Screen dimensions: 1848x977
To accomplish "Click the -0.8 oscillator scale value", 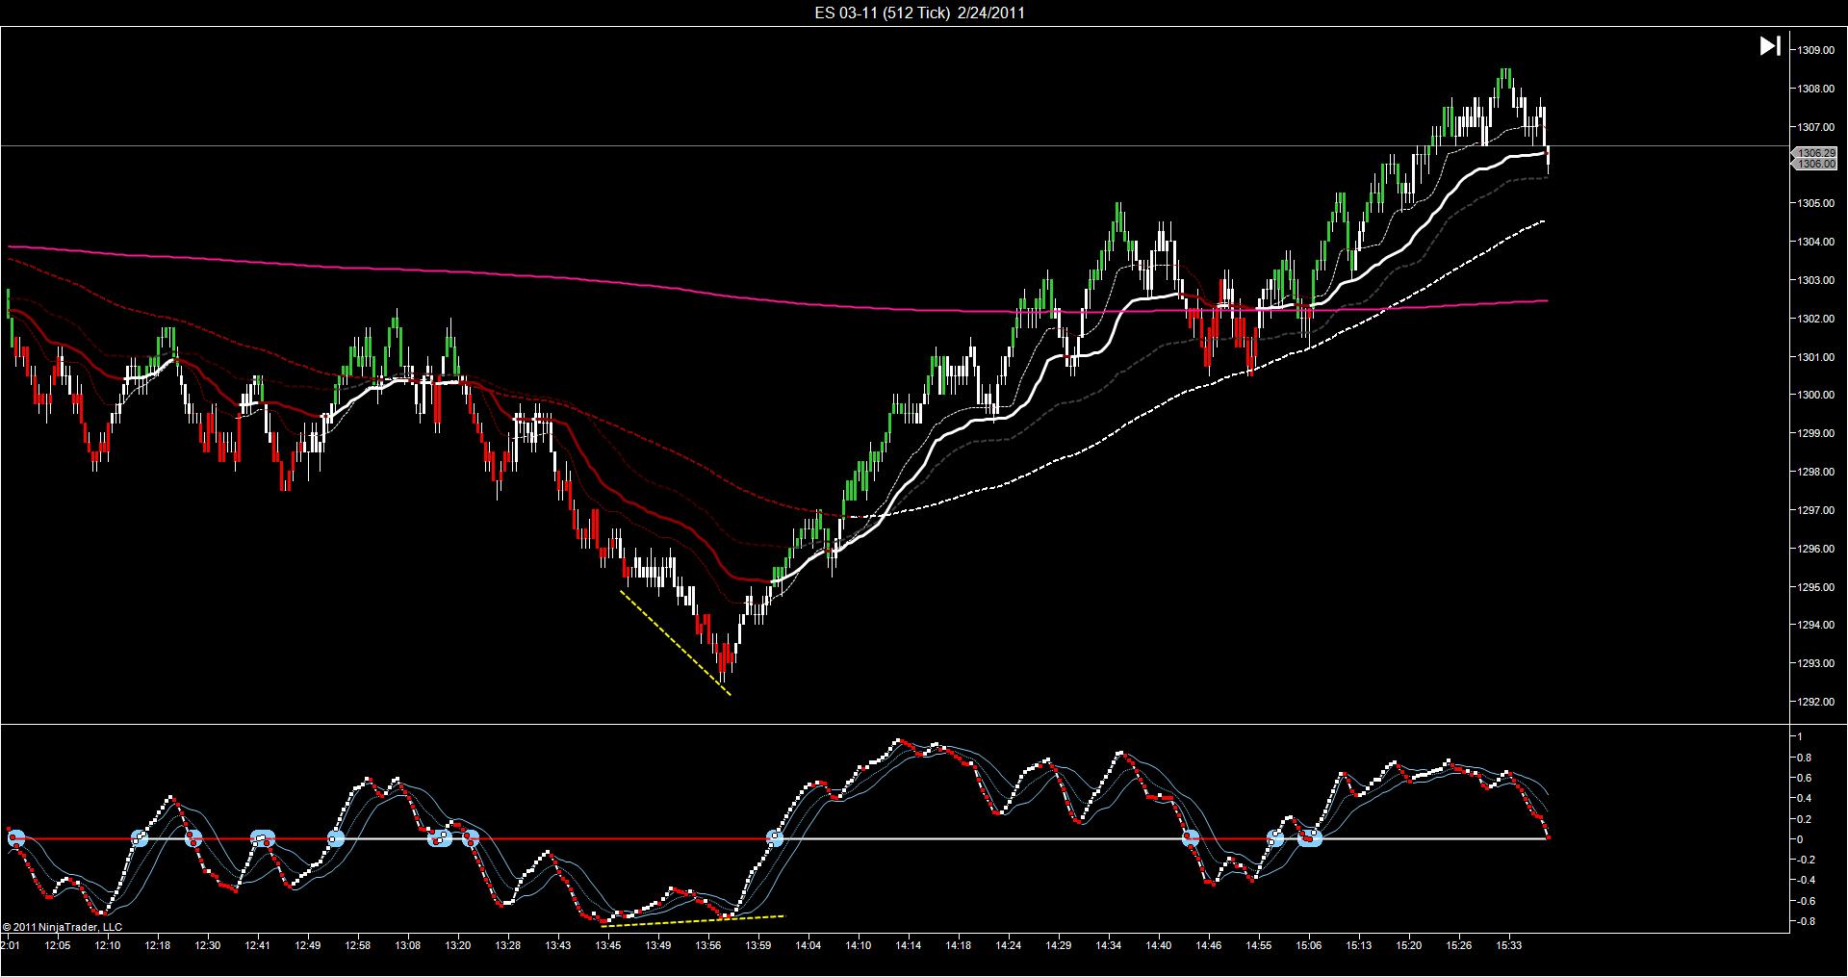I will coord(1807,922).
